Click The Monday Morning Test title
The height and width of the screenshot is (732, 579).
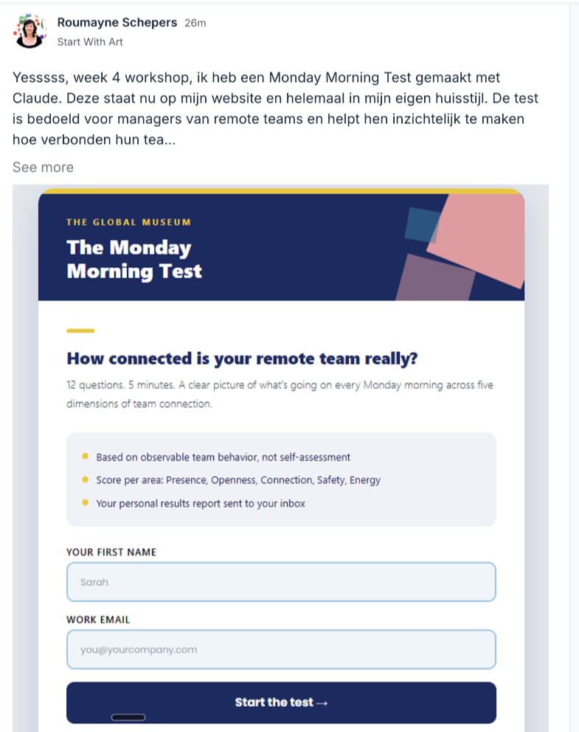click(134, 259)
